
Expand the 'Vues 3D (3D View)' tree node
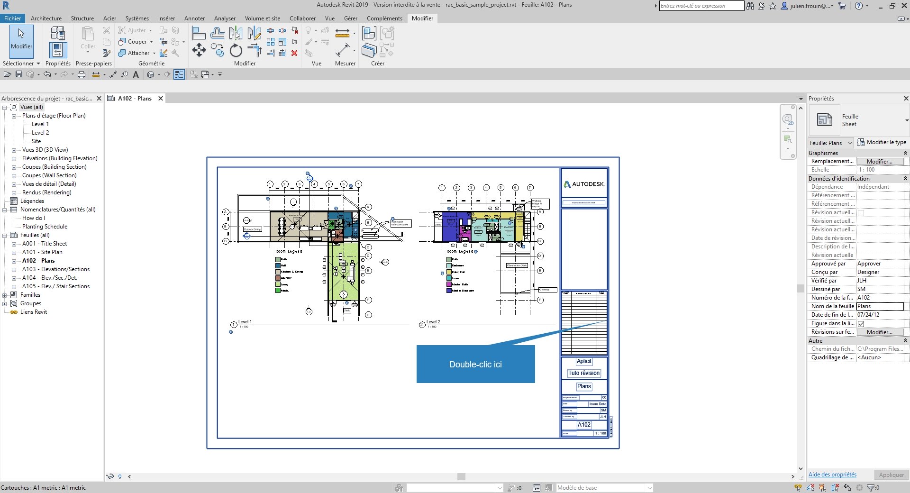click(14, 150)
